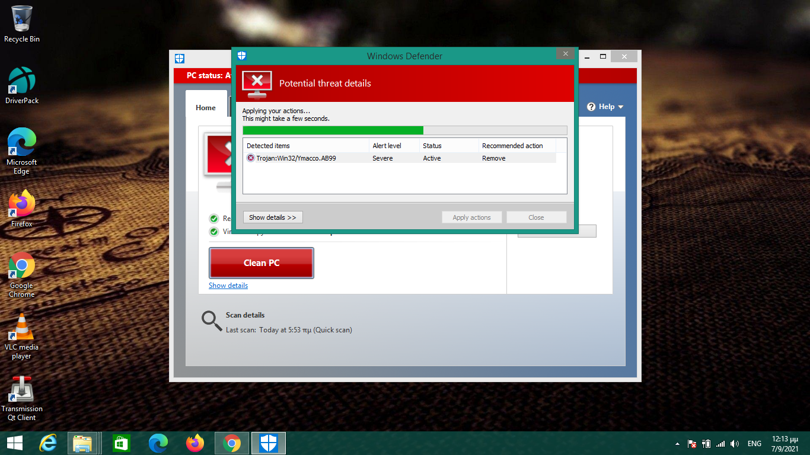
Task: Launch VLC media player desktop shortcut
Action: (x=22, y=337)
